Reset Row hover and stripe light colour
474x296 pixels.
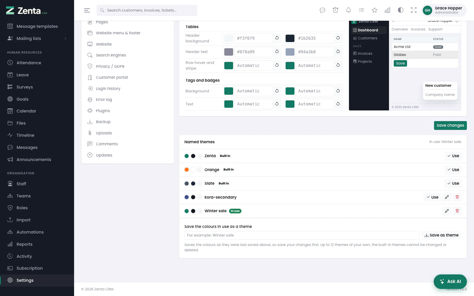click(277, 65)
